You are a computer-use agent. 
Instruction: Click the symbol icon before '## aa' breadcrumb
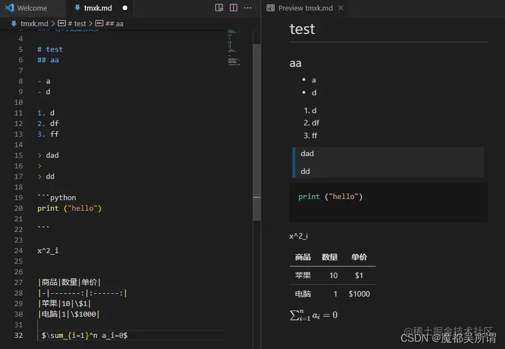pyautogui.click(x=99, y=23)
